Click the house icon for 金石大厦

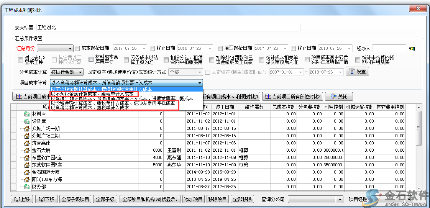[x=27, y=151]
